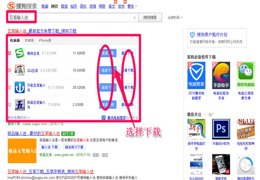
Task: Open the 视频 search category
Action: (x=93, y=6)
